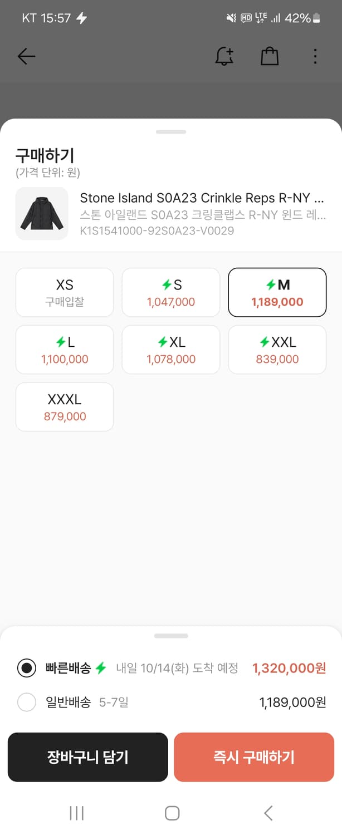Tap the Stone Island jacket product thumbnail
The image size is (342, 835).
coord(42,214)
